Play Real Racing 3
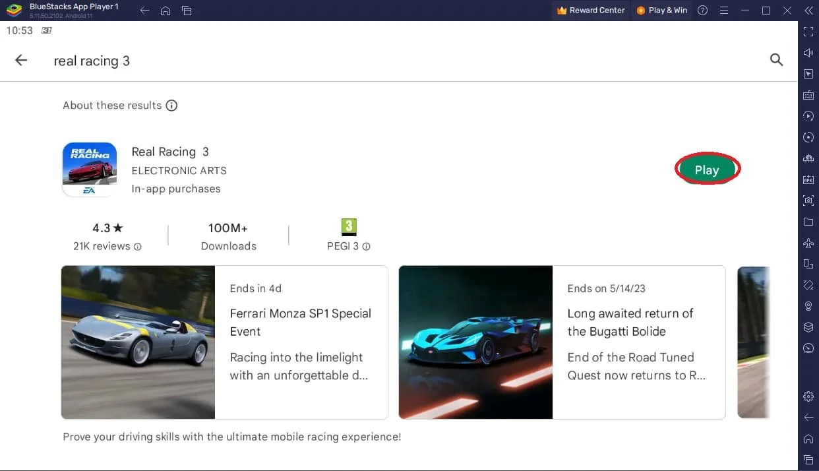Viewport: 819px width, 471px height. 707,169
